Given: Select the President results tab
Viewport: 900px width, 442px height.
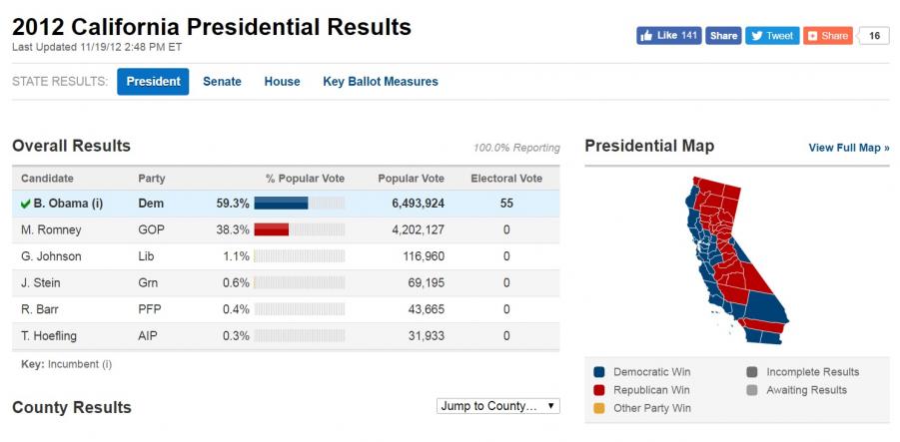Looking at the screenshot, I should pos(153,82).
